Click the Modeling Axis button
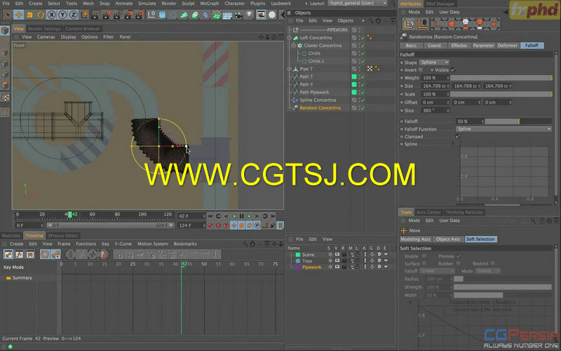Image resolution: width=561 pixels, height=351 pixels. 415,239
